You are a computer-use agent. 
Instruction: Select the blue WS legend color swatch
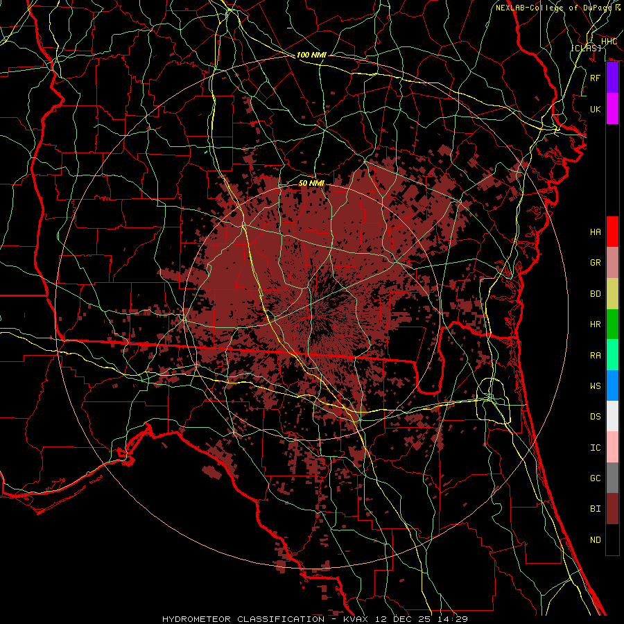(612, 385)
